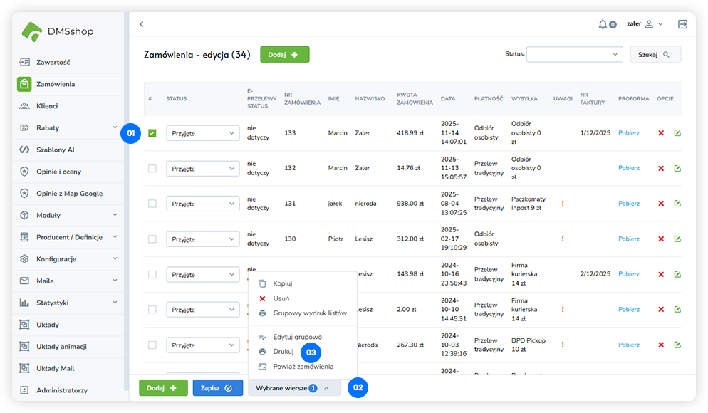Delete order 133 using red X icon

point(661,133)
